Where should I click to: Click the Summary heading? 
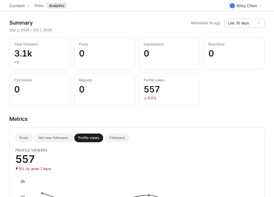pyautogui.click(x=21, y=23)
